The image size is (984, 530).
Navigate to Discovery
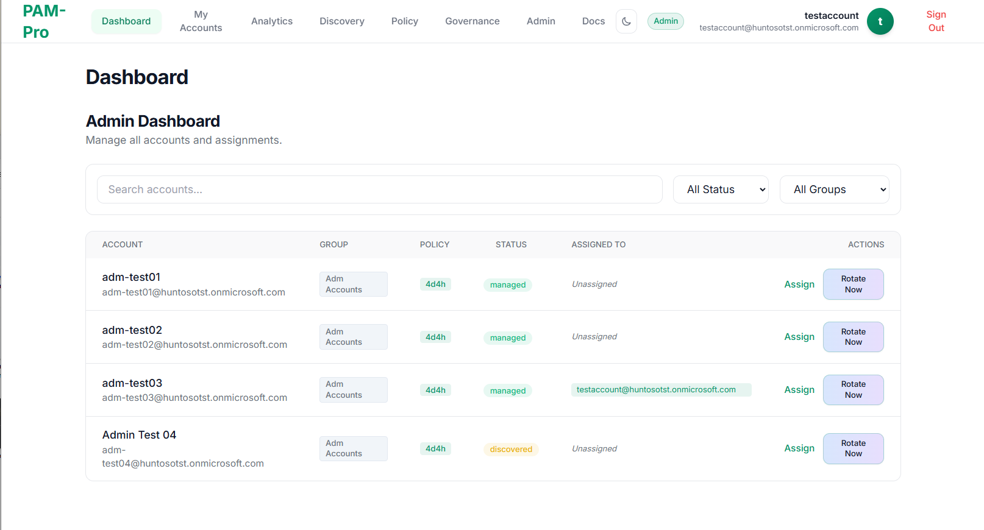coord(342,21)
